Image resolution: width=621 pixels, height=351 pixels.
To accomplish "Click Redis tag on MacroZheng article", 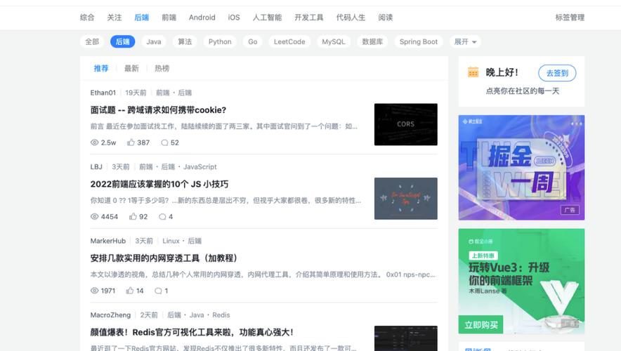I will 221,315.
